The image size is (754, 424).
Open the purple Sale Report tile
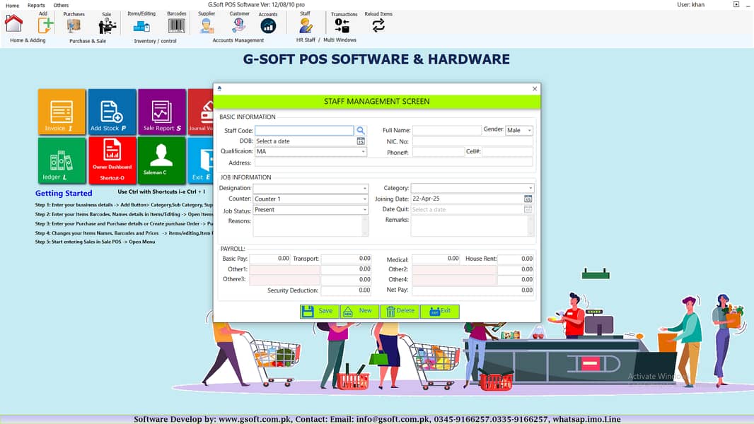pos(162,112)
